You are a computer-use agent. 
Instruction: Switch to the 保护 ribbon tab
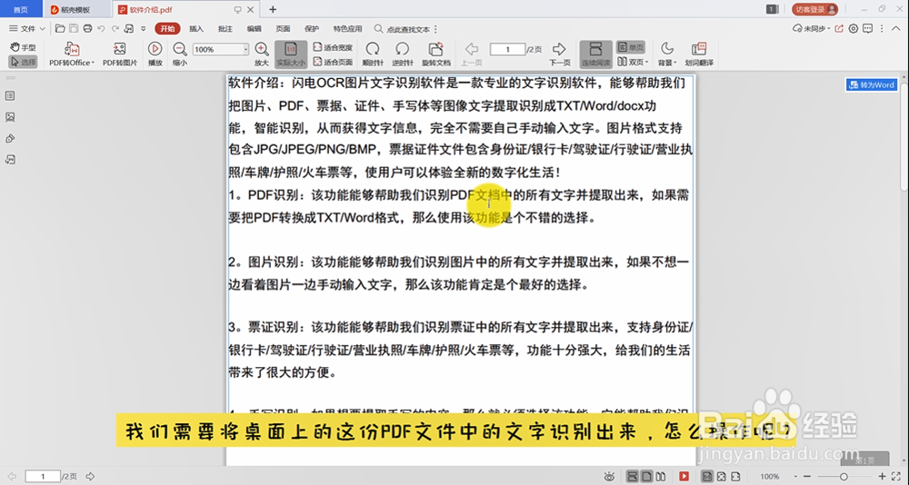311,28
